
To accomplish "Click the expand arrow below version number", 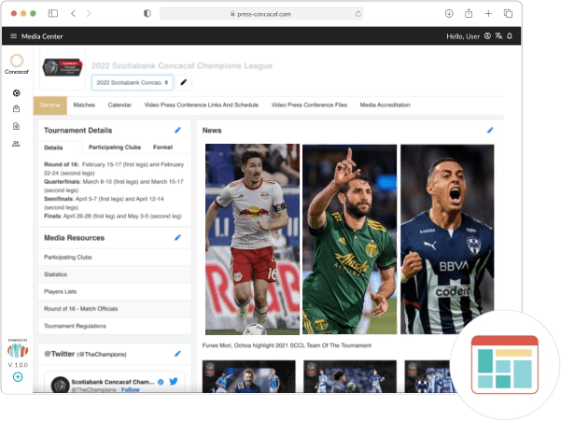I will tap(18, 377).
